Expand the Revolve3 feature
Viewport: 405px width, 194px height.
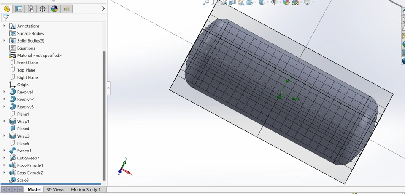coord(4,106)
